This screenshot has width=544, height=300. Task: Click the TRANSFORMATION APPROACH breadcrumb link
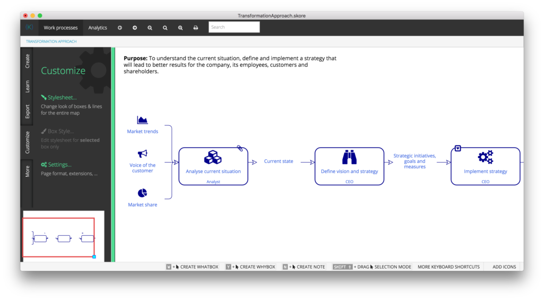pos(52,41)
